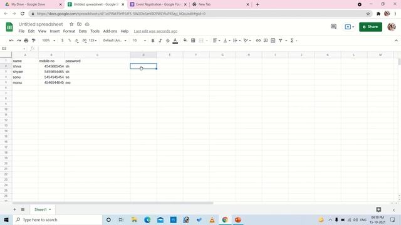Star the Untitled spreadsheet
The image size is (401, 225).
tap(71, 24)
